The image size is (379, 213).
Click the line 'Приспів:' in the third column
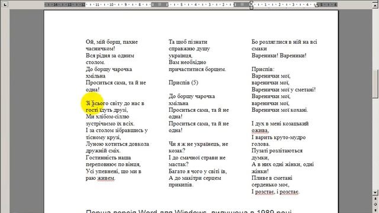[263, 69]
